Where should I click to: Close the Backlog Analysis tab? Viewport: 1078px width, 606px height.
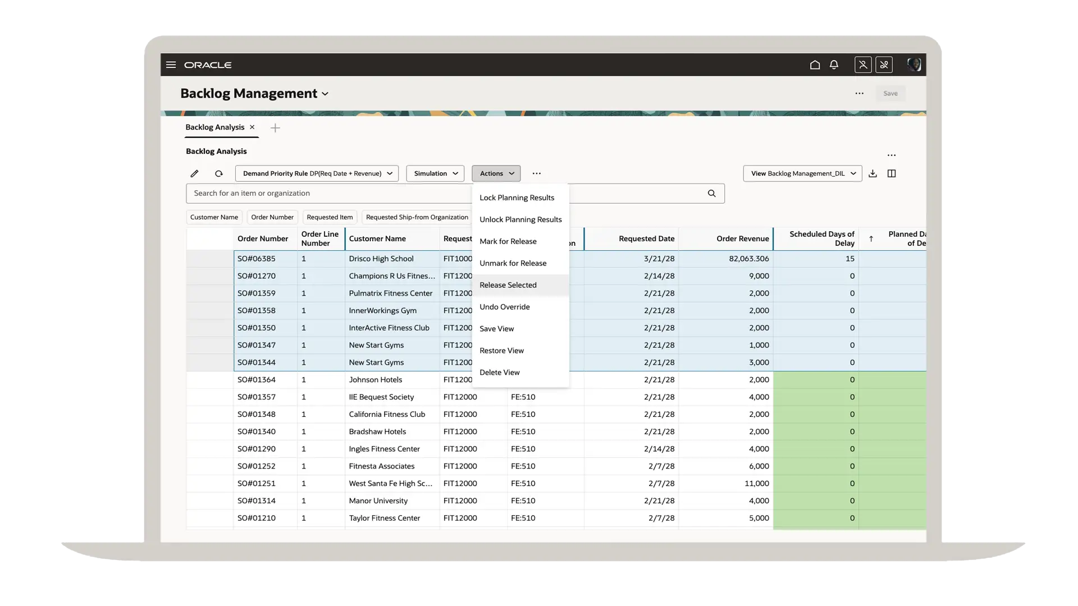click(x=252, y=127)
